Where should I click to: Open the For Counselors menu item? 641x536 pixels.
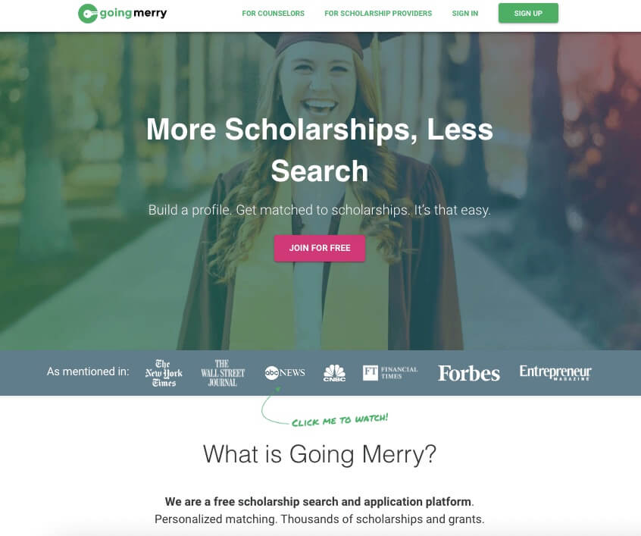pos(273,14)
